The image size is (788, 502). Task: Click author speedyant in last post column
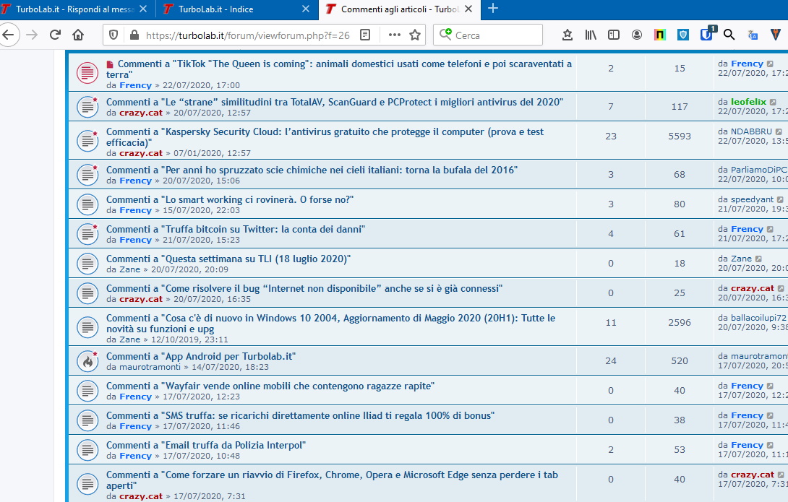click(752, 200)
